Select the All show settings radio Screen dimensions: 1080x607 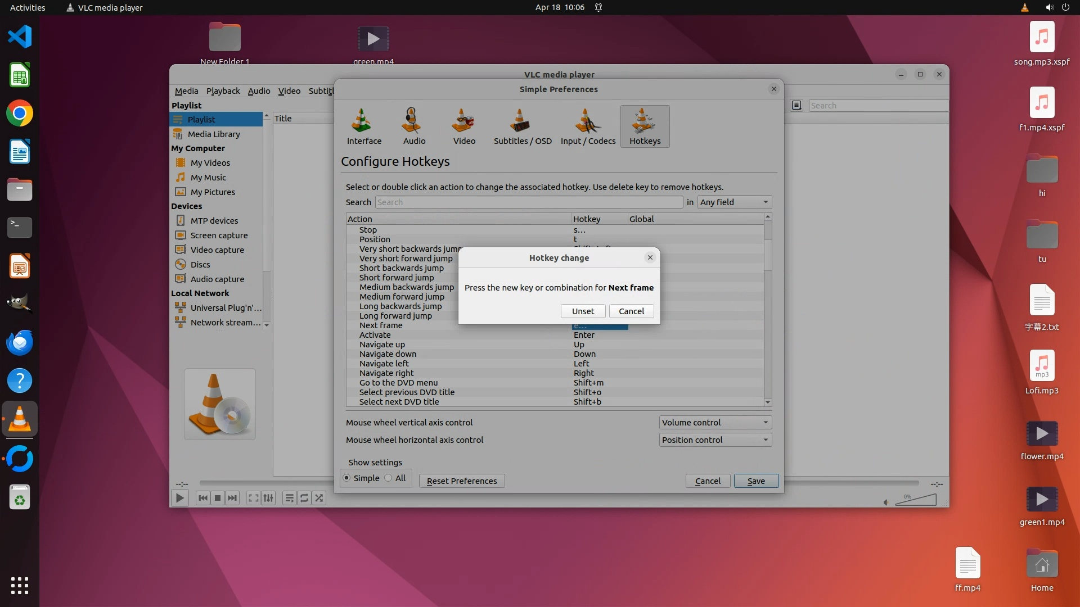click(x=389, y=478)
